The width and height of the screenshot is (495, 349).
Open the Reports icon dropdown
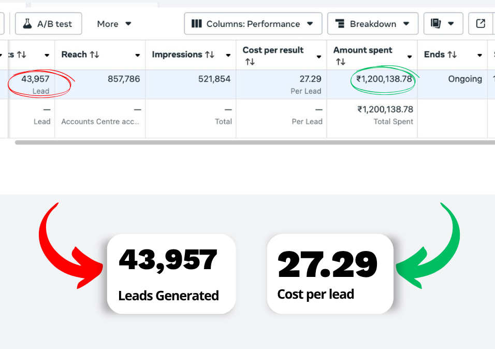(x=442, y=24)
